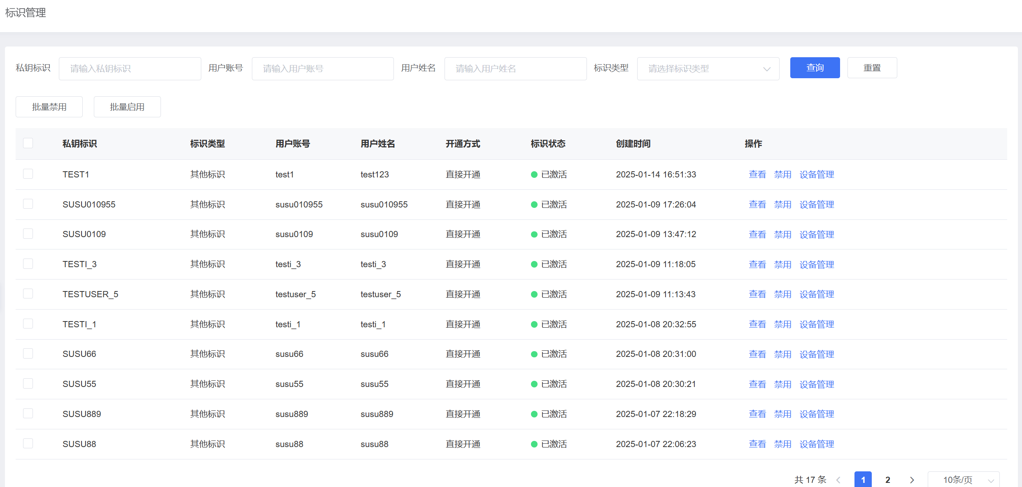Viewport: 1022px width, 487px height.
Task: Open 设备管理 for SUSU889 row
Action: click(817, 414)
